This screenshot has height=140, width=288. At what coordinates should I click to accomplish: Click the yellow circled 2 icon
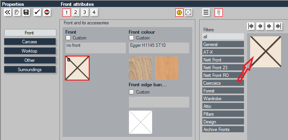[x=179, y=12]
